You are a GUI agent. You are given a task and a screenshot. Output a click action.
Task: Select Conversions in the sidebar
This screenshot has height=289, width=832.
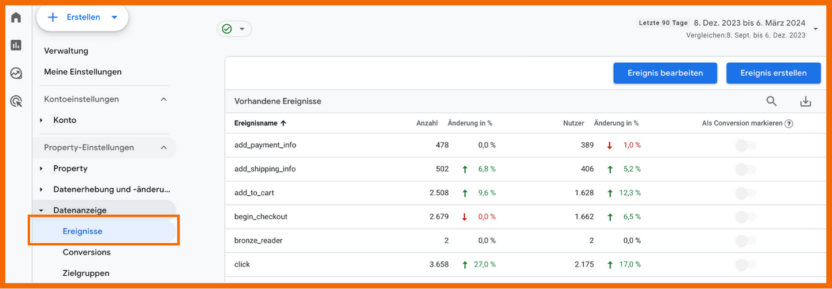point(87,252)
